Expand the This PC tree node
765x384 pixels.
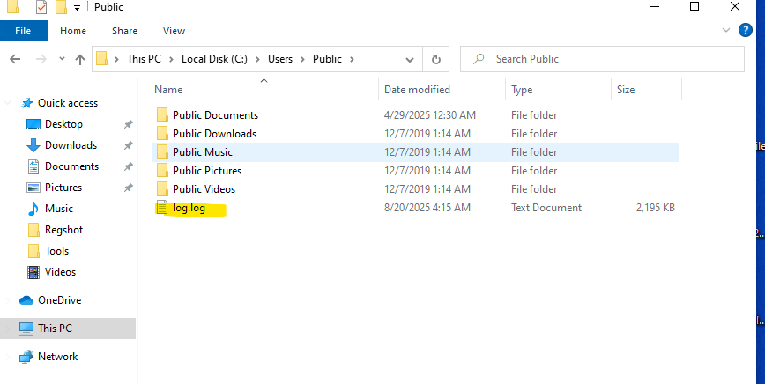click(9, 329)
